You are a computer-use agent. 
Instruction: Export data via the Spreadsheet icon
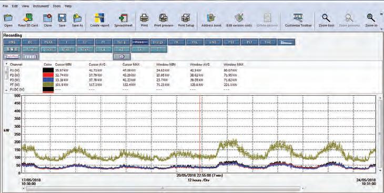click(123, 18)
